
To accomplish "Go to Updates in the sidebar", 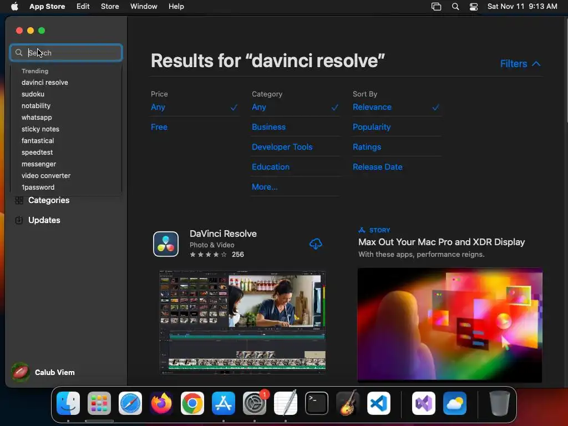I will (x=44, y=220).
